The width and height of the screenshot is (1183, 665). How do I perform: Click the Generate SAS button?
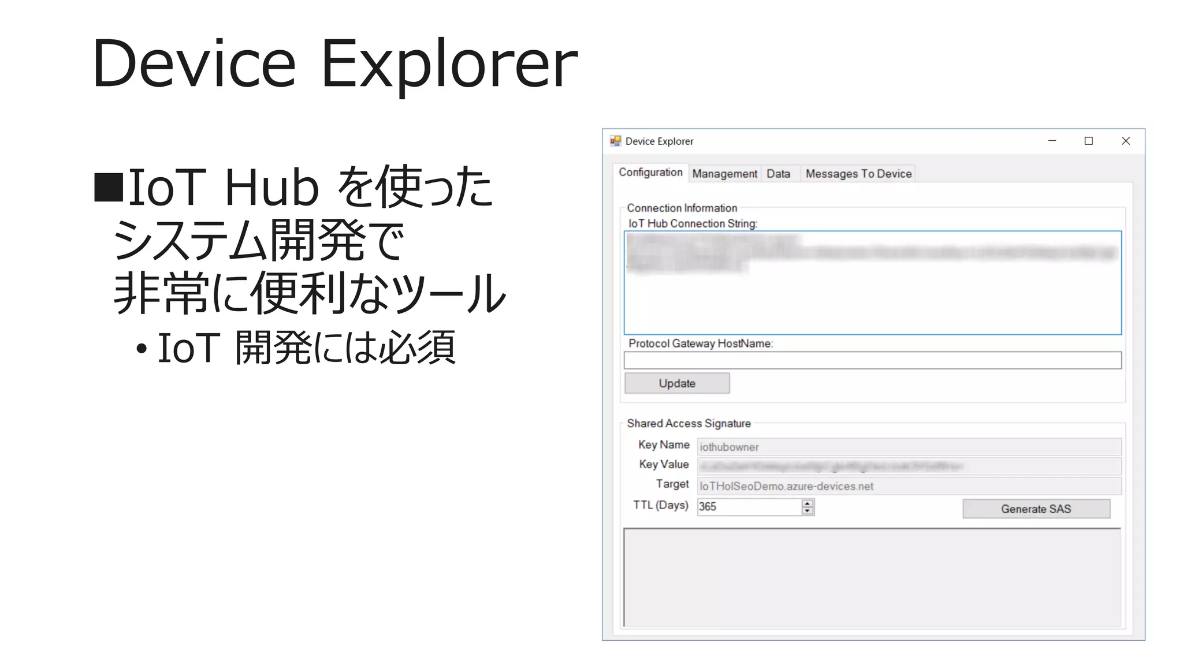(1036, 509)
